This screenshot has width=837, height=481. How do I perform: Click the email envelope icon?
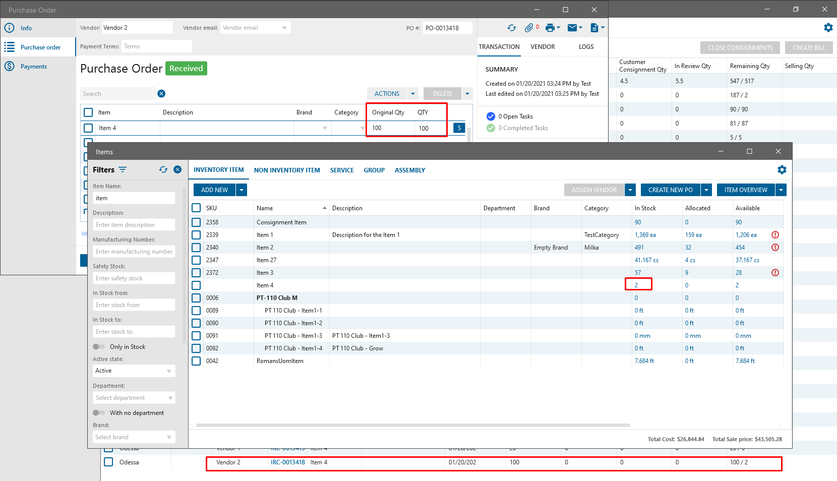pos(572,28)
